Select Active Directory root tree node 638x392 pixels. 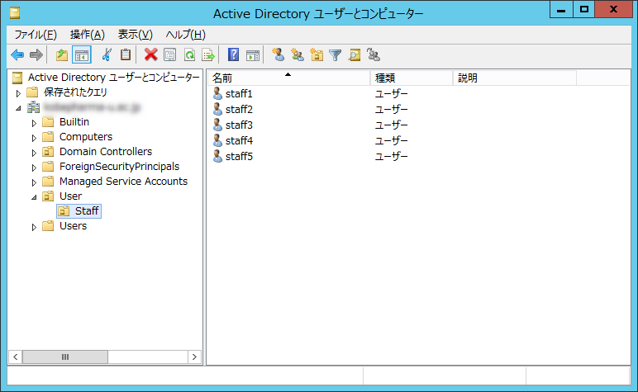pyautogui.click(x=113, y=78)
